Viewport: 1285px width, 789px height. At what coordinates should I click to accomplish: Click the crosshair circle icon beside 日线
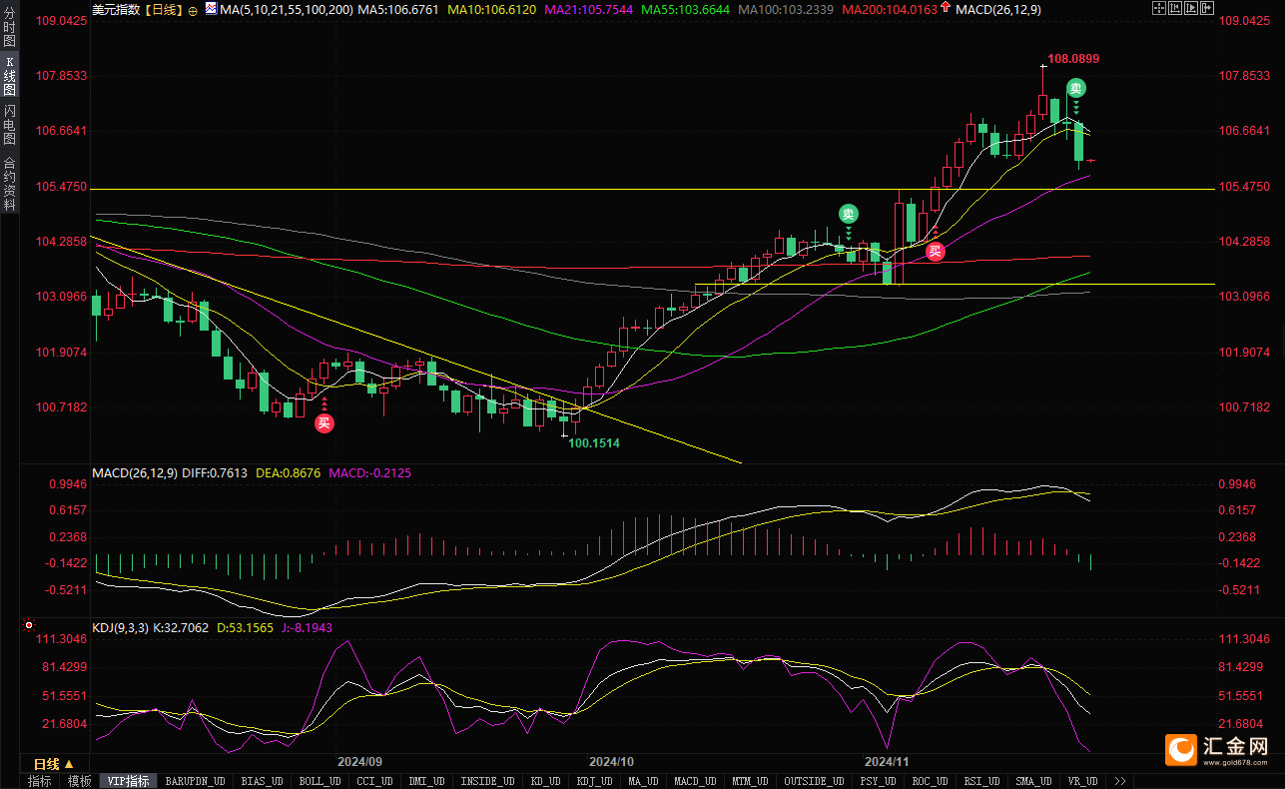193,10
